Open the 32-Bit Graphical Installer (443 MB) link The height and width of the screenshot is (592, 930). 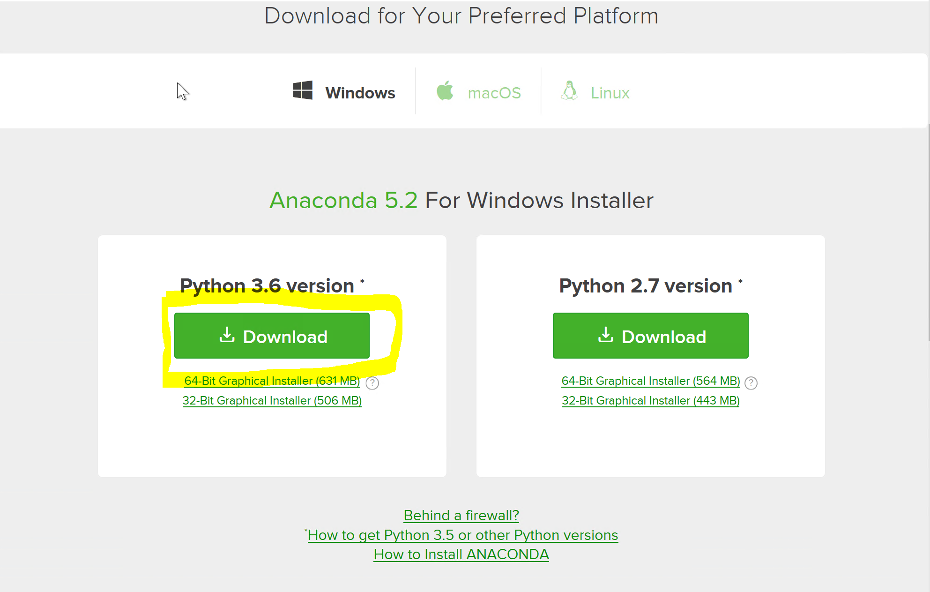(650, 400)
